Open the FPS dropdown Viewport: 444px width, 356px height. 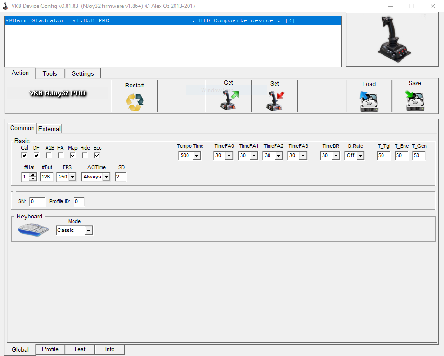tap(73, 177)
